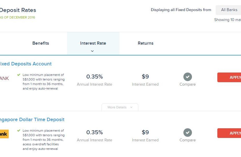Click green checkmark icon in Fixed Deposits Account row
Viewport: 241px width, 157px height.
[x=19, y=75]
